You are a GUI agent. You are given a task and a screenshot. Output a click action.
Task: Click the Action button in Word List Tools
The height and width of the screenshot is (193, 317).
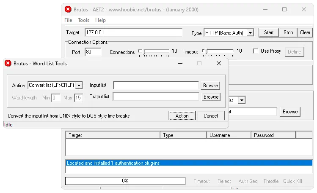[182, 116]
